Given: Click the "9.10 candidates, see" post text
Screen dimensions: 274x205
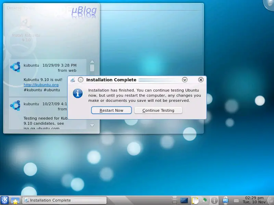Looking at the screenshot, I should [44, 123].
